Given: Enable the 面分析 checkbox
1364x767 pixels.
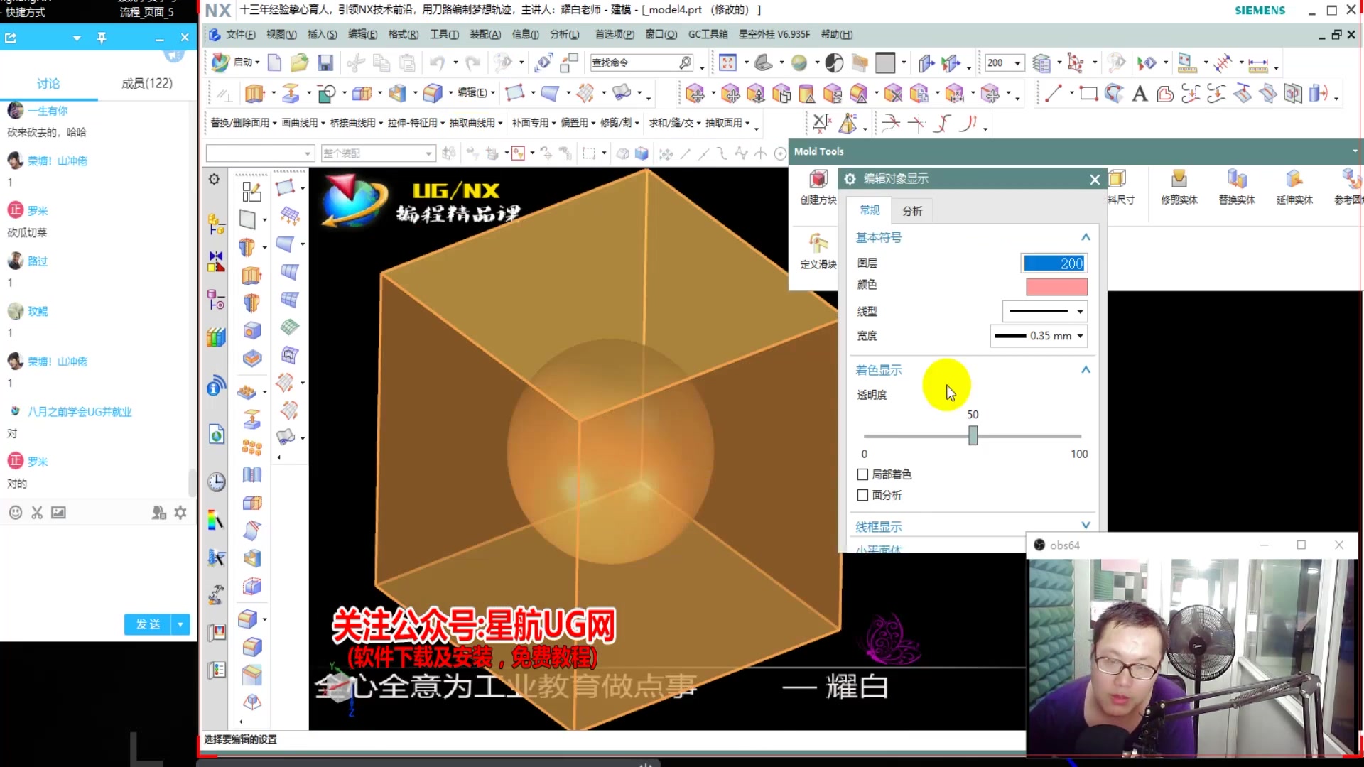Looking at the screenshot, I should [x=863, y=495].
